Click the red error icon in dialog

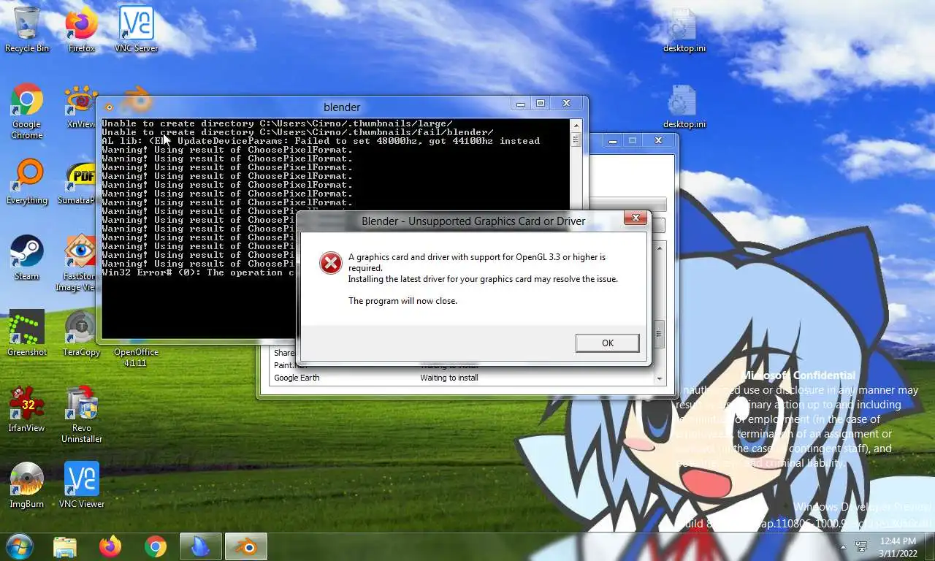click(331, 263)
